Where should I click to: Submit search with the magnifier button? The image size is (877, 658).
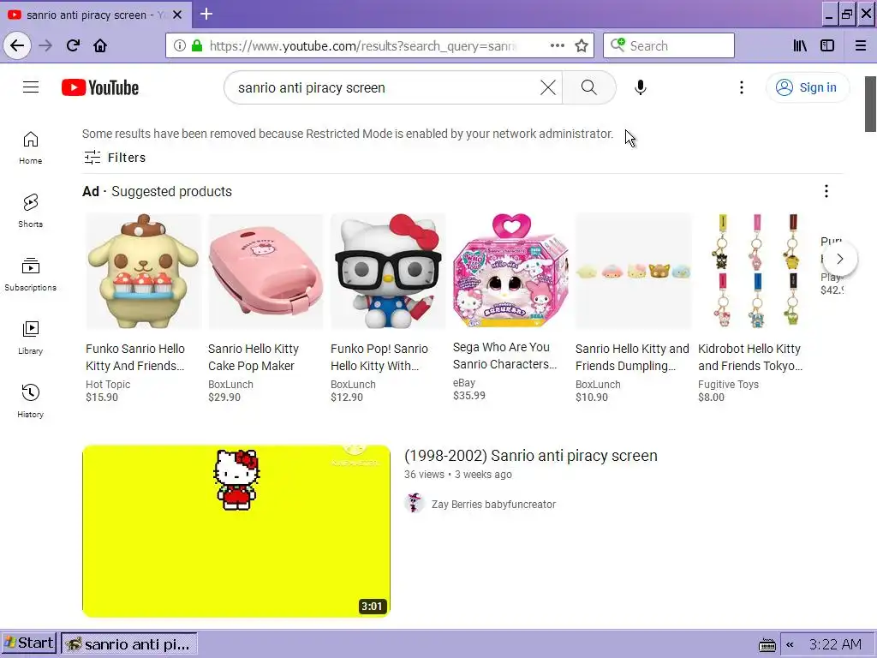pos(589,87)
